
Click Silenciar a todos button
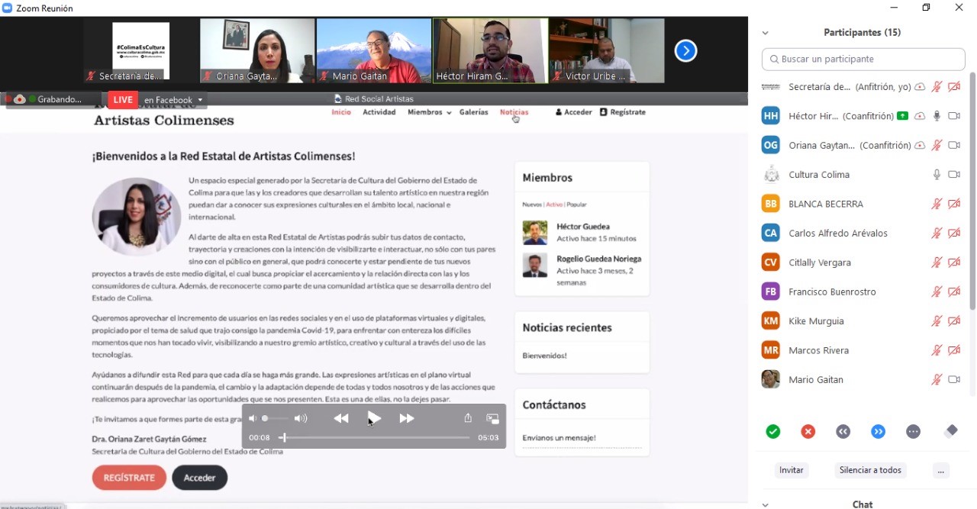[870, 470]
